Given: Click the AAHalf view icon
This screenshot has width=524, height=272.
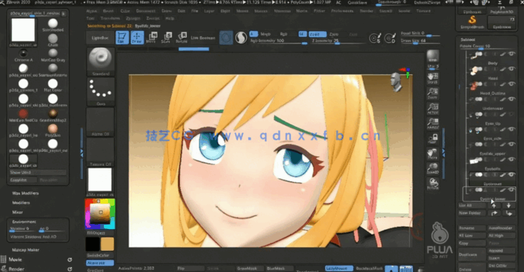Looking at the screenshot, I should pos(432,123).
